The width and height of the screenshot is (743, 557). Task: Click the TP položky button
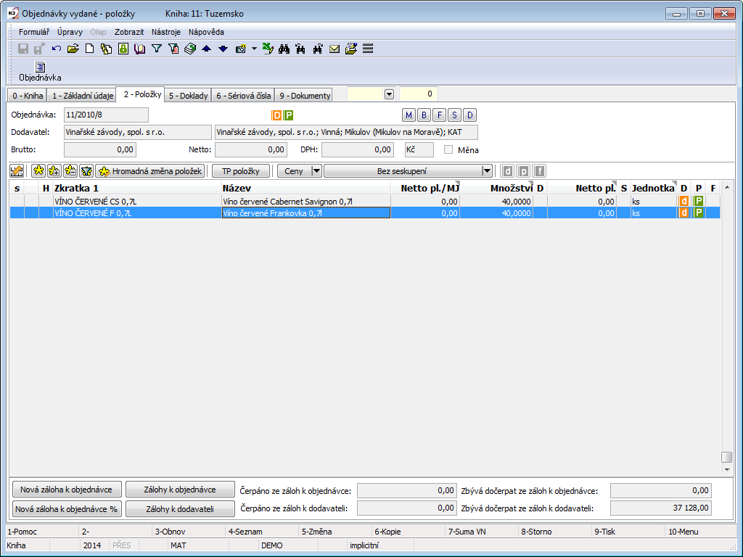click(241, 171)
